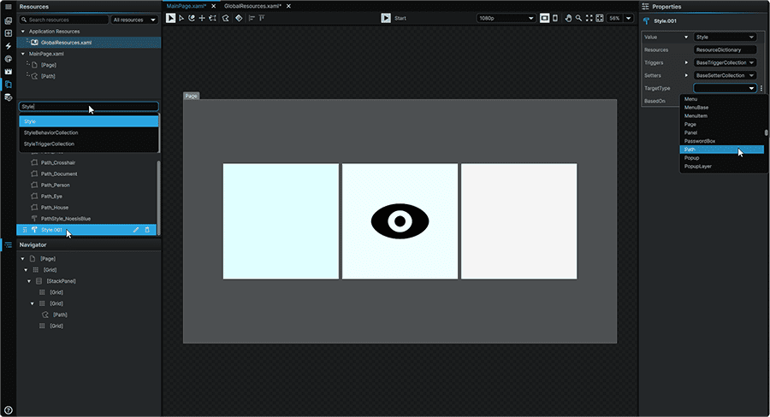Screen dimensions: 770x417
Task: Open the 1080p resolution dropdown
Action: [506, 18]
